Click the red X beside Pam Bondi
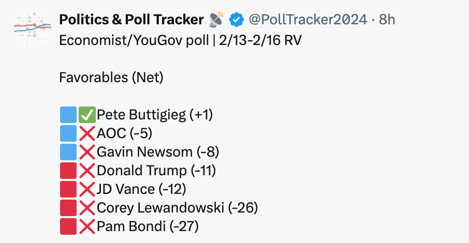 pyautogui.click(x=87, y=226)
